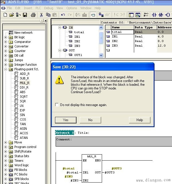Expand the Bit logic tree node
172x184 pixels.
tap(5, 37)
